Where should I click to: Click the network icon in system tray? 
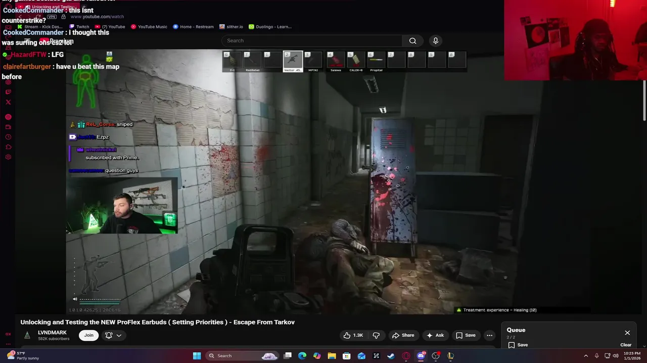(x=608, y=356)
